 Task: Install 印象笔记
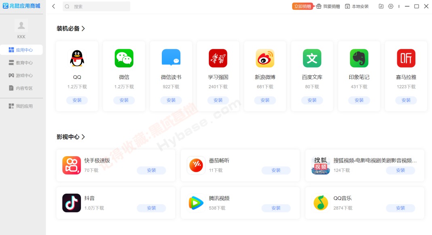[359, 100]
